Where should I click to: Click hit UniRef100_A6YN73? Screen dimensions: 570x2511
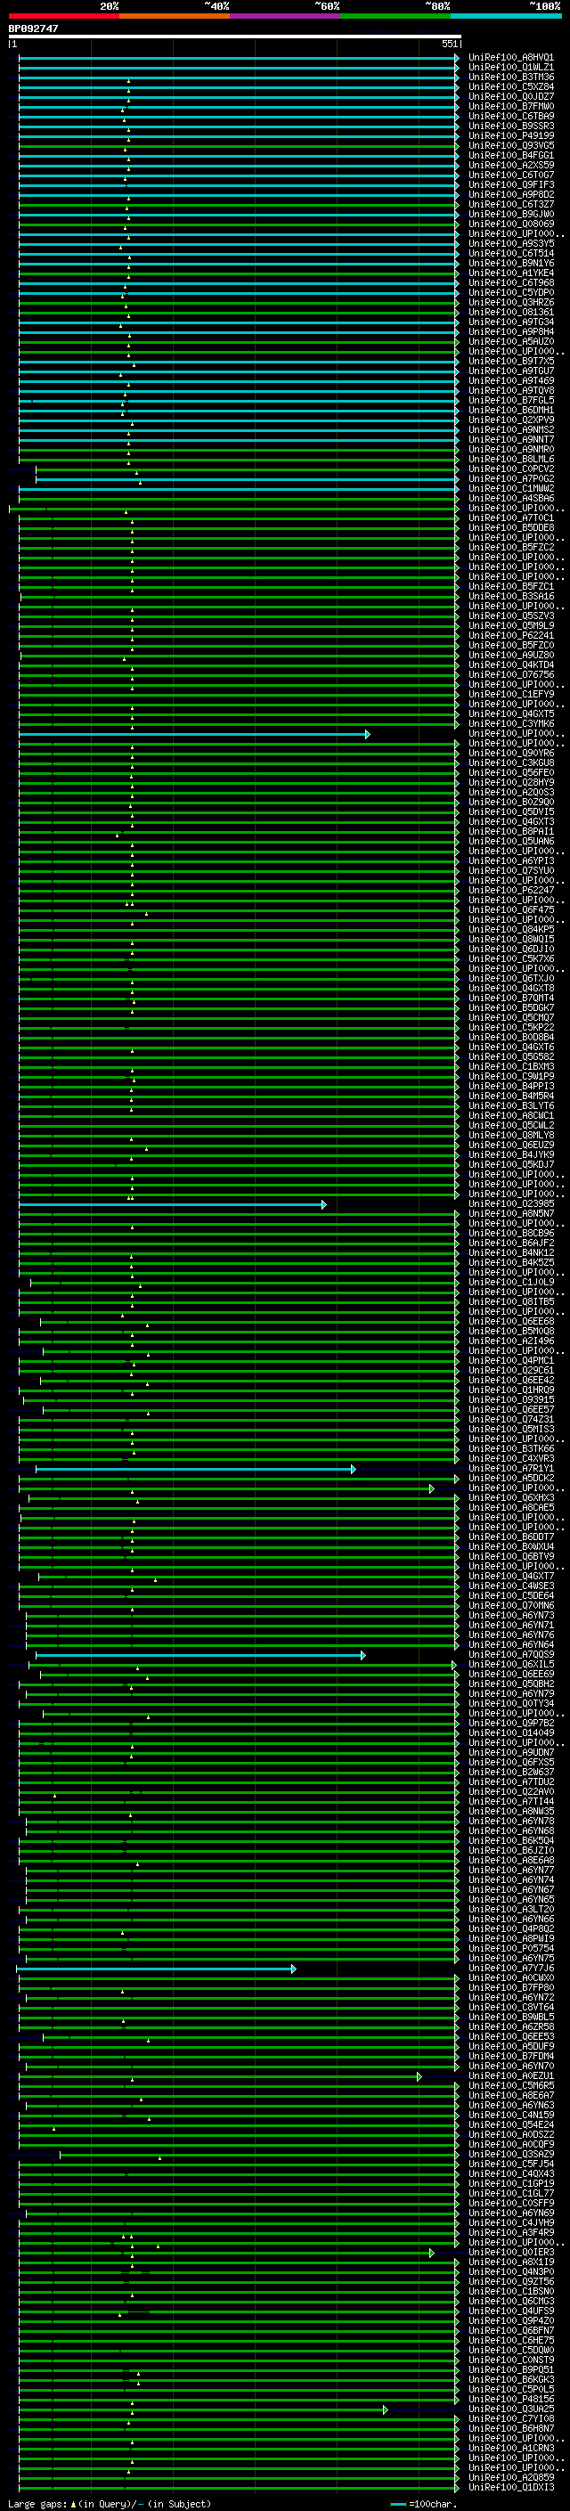click(511, 1615)
